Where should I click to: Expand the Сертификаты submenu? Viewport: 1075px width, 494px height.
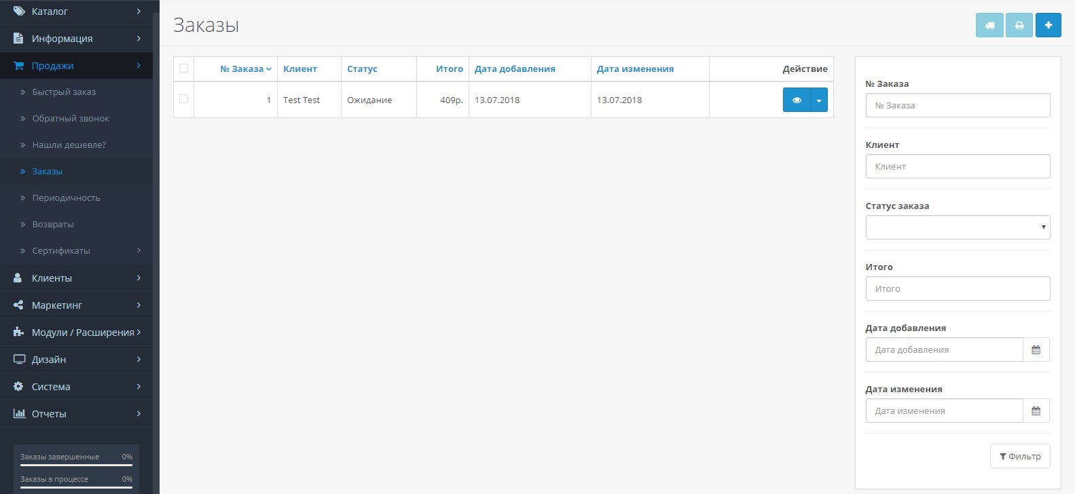61,250
